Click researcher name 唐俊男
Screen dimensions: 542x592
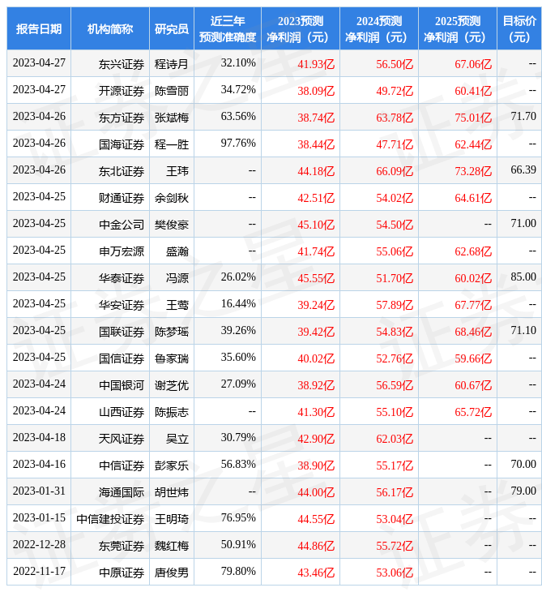click(172, 573)
